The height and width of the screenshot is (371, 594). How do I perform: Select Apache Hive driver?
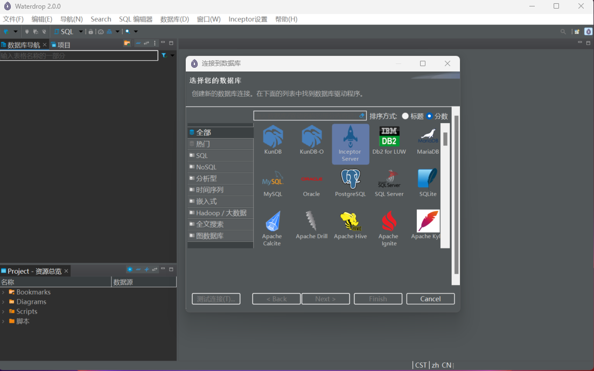351,225
